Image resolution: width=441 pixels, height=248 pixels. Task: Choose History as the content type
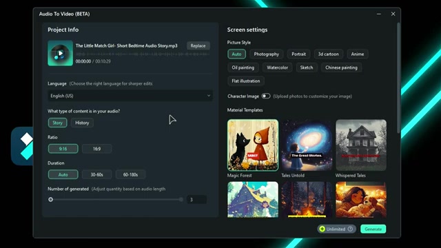(82, 123)
